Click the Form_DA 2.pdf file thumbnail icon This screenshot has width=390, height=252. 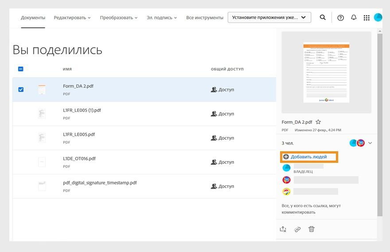click(x=42, y=90)
